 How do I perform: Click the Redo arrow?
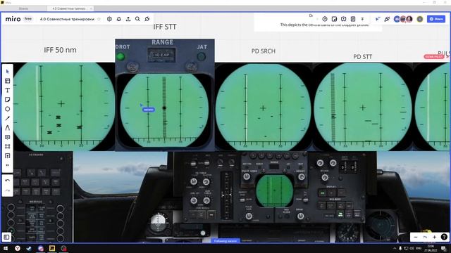coord(8,190)
